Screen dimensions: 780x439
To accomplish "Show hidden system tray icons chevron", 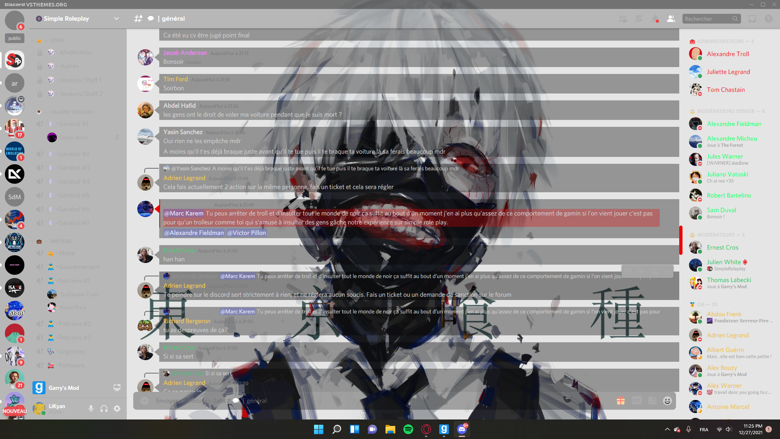I will point(667,429).
